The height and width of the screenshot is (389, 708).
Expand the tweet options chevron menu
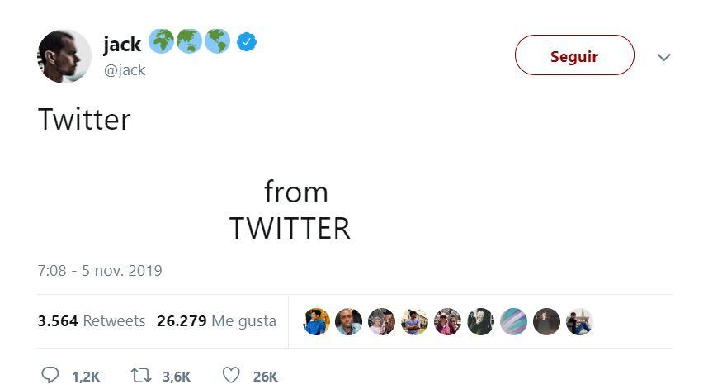pyautogui.click(x=663, y=57)
